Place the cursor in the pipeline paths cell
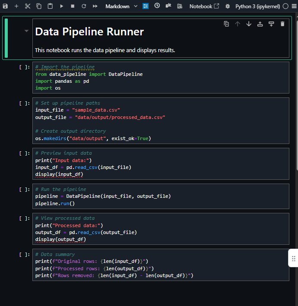 (161, 121)
